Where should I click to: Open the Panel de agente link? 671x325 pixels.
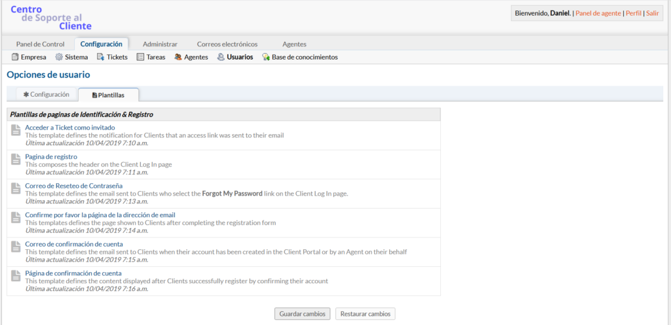pos(598,13)
